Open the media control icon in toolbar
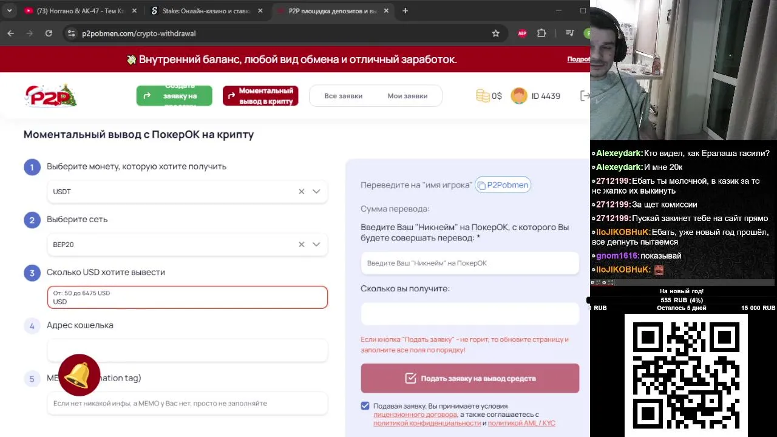This screenshot has width=777, height=437. click(x=569, y=33)
